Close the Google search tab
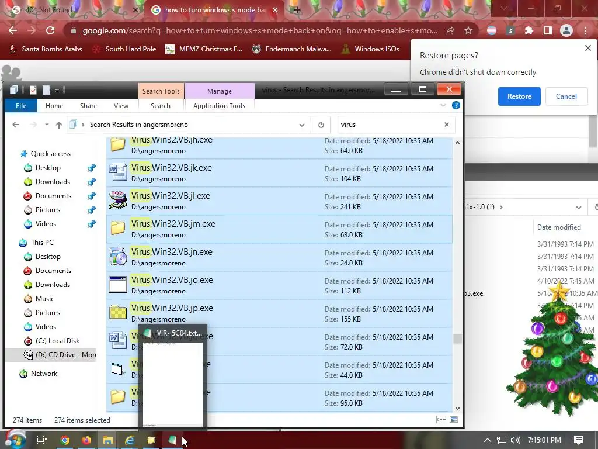The height and width of the screenshot is (449, 598). pos(274,10)
